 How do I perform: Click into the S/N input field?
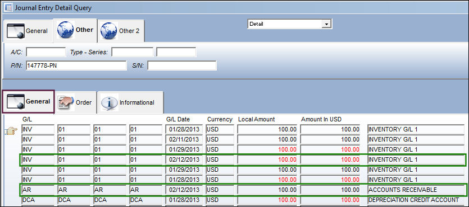[182, 65]
